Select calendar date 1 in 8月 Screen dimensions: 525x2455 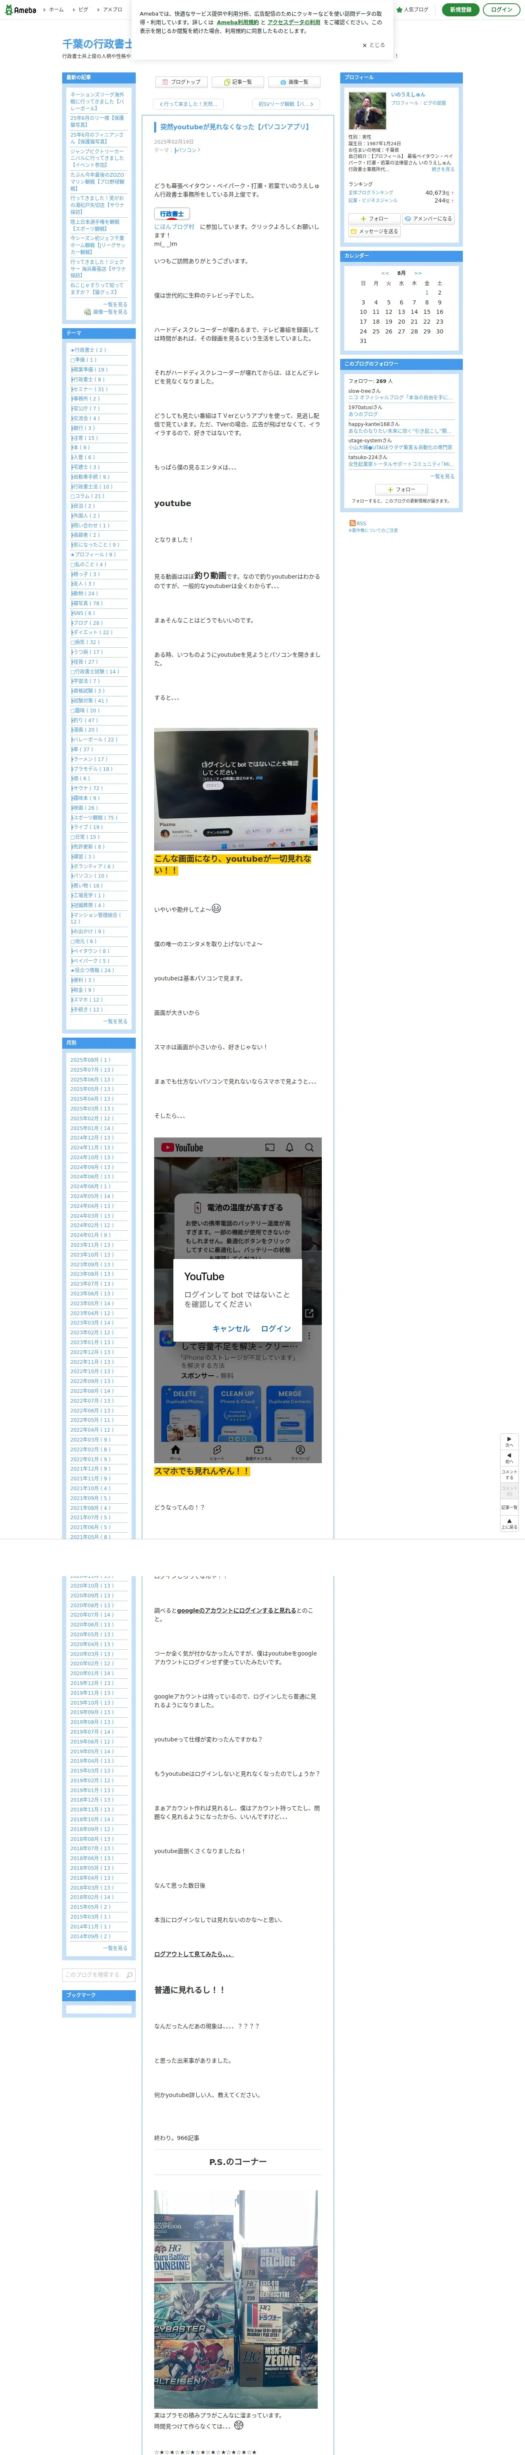[x=427, y=293]
